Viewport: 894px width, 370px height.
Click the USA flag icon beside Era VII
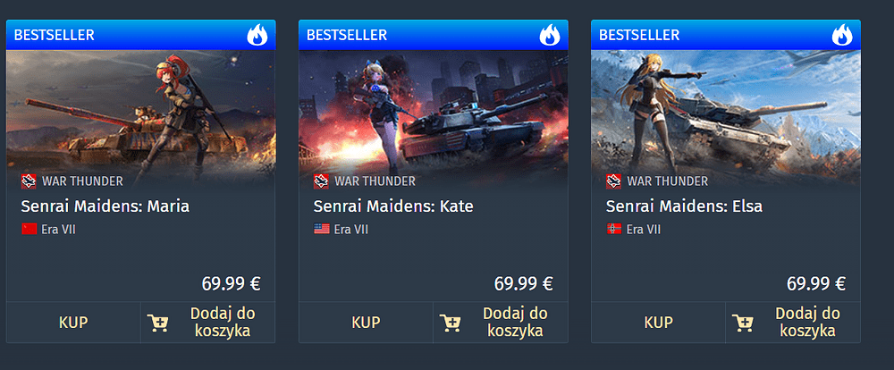322,229
